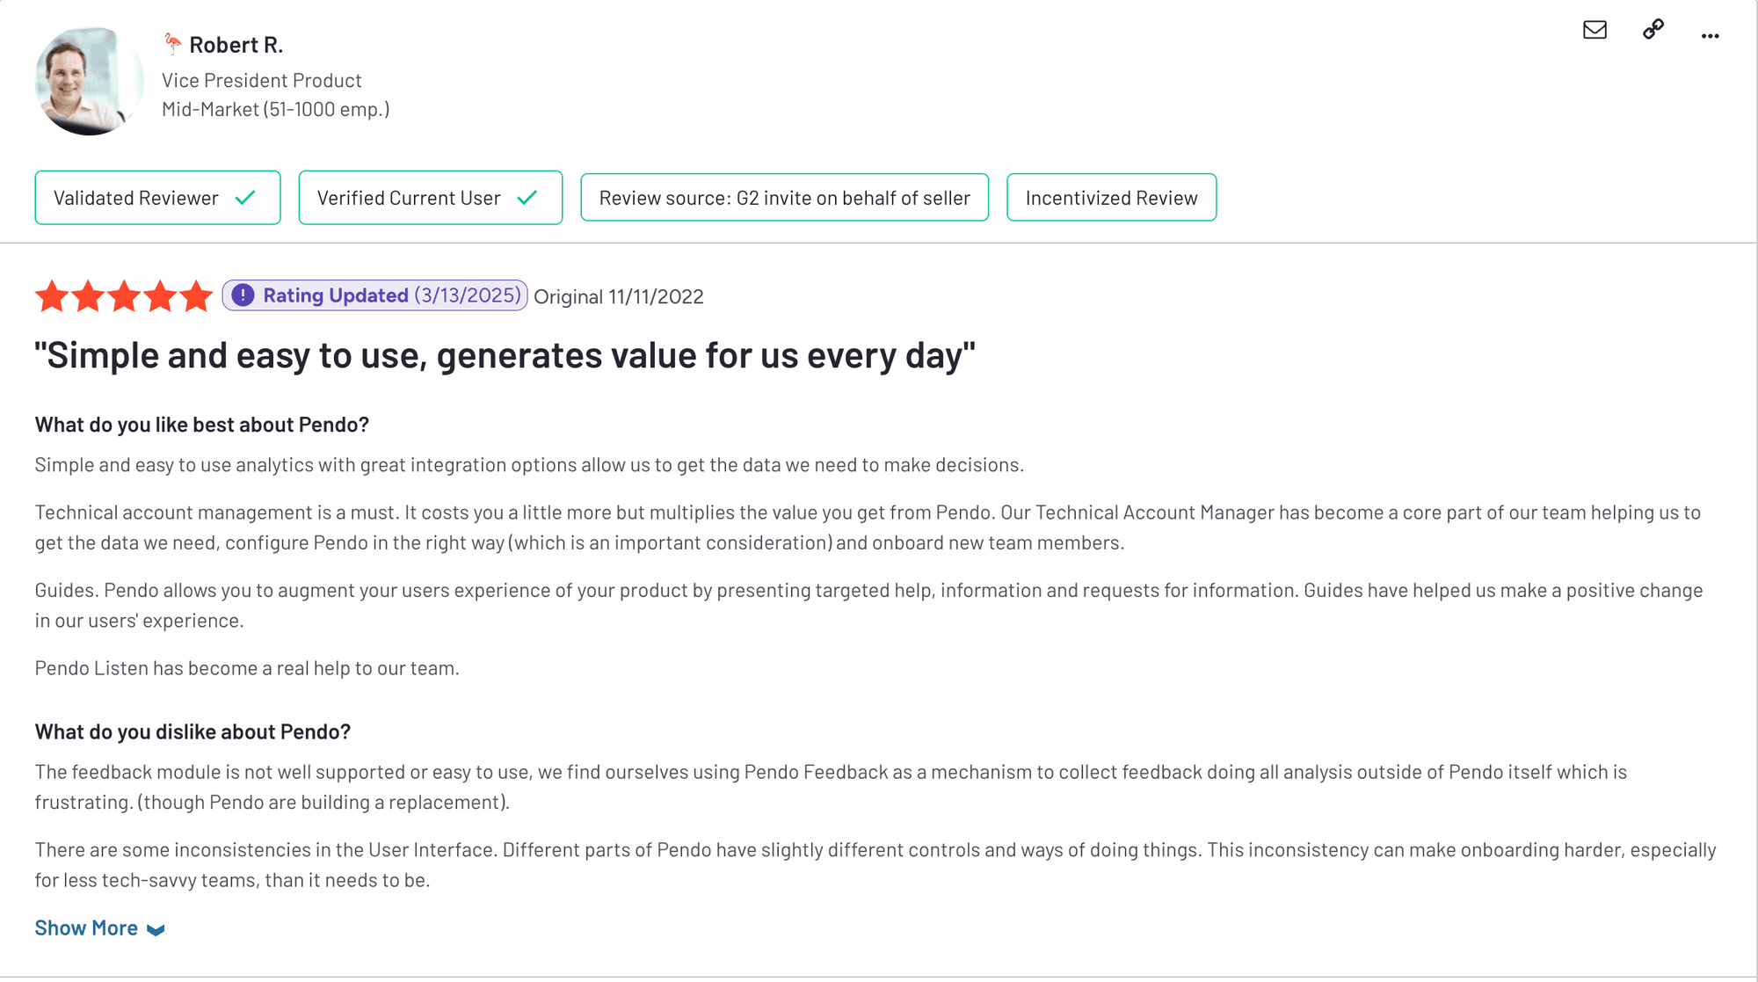
Task: Click the review title headline
Action: click(505, 355)
